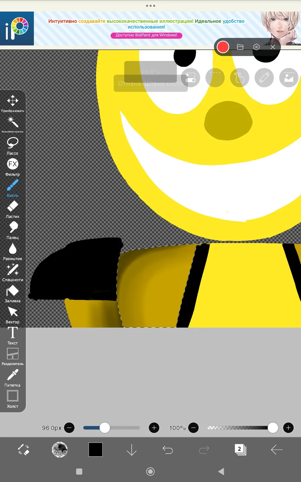Pick the Пипетка eyedropper tool
This screenshot has height=482, width=301.
click(x=13, y=378)
